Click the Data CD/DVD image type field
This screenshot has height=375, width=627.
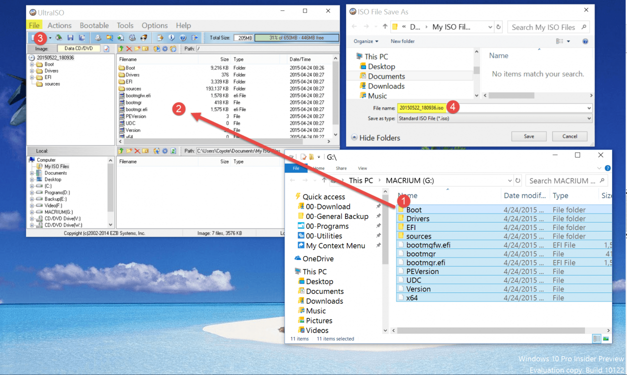(x=78, y=48)
